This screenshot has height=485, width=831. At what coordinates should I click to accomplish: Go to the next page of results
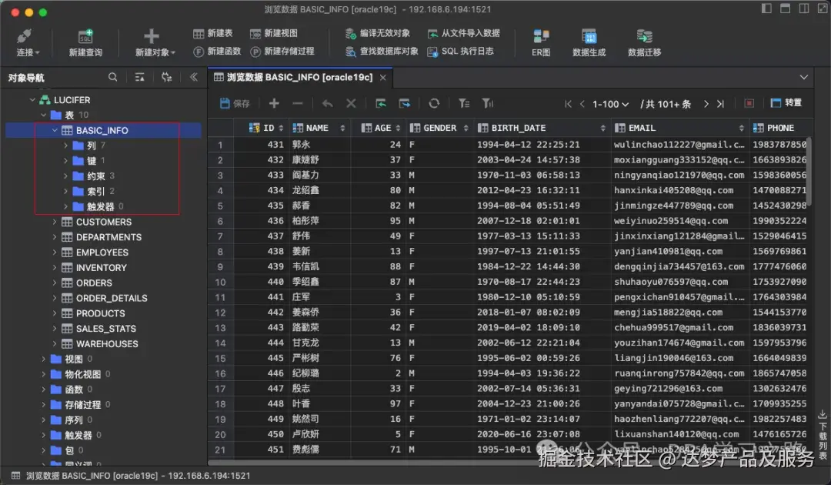coord(706,104)
